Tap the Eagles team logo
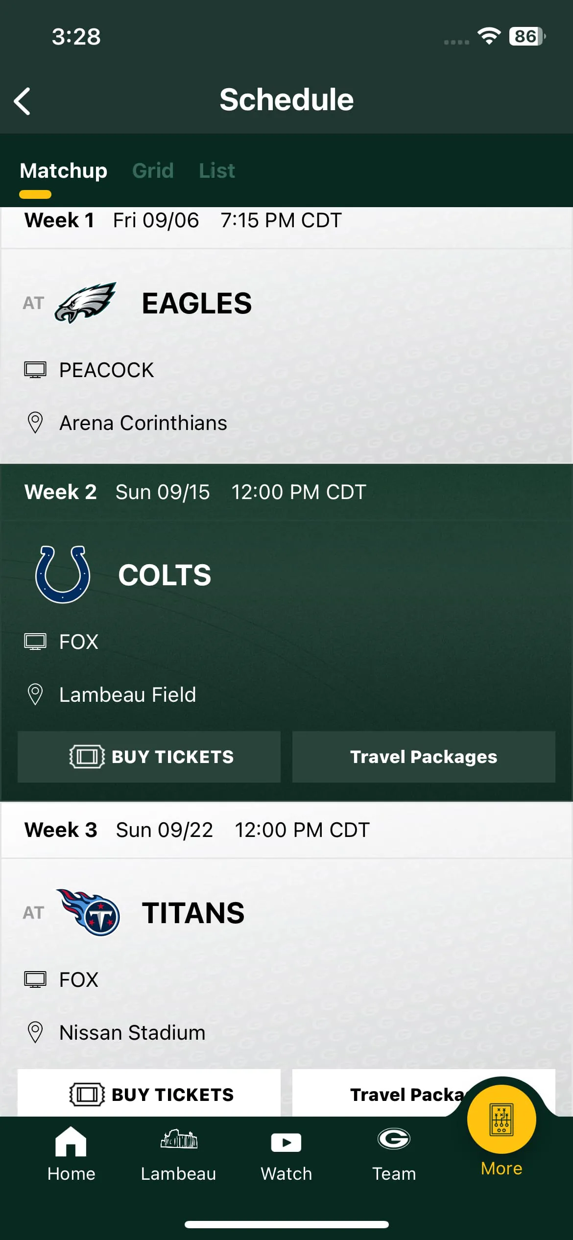This screenshot has width=573, height=1240. [85, 303]
